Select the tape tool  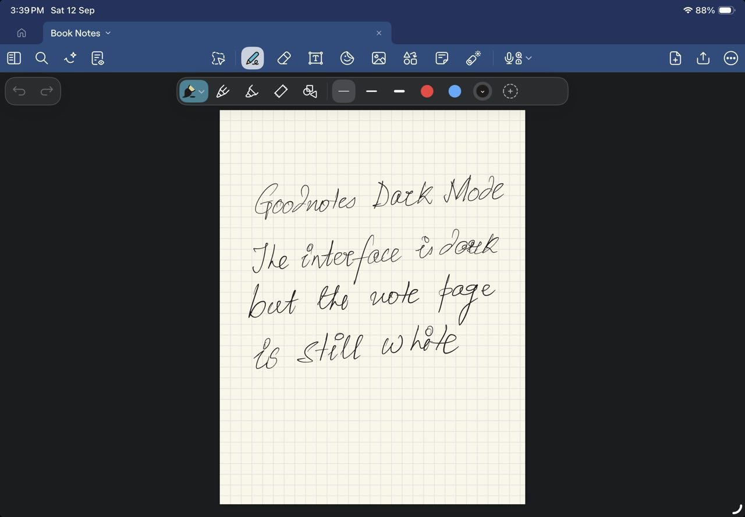281,91
